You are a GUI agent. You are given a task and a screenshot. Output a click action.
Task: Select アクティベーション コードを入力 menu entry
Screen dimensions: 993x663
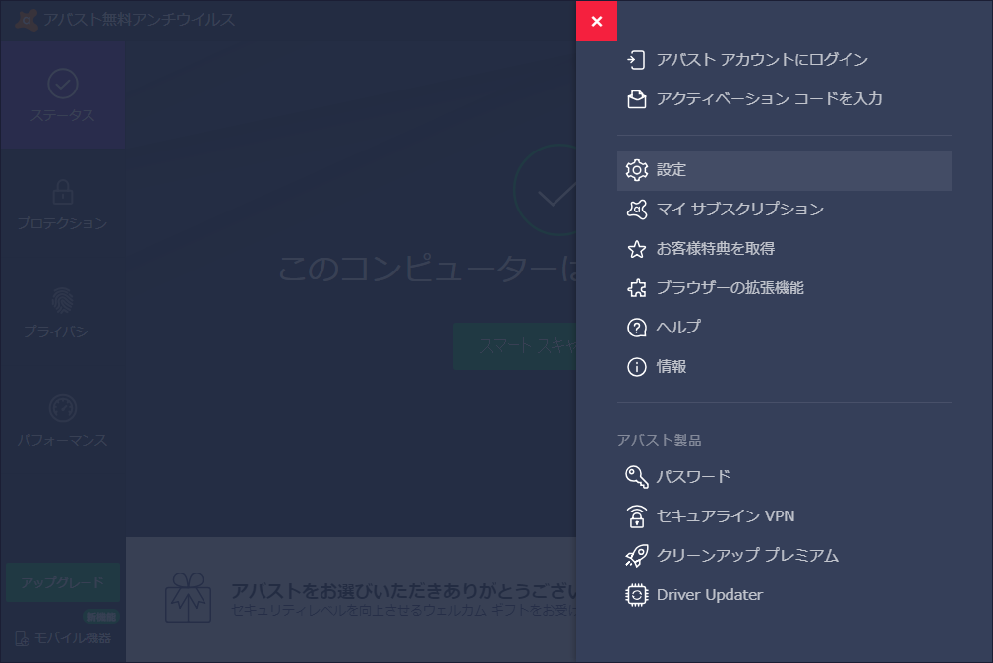[x=784, y=99]
